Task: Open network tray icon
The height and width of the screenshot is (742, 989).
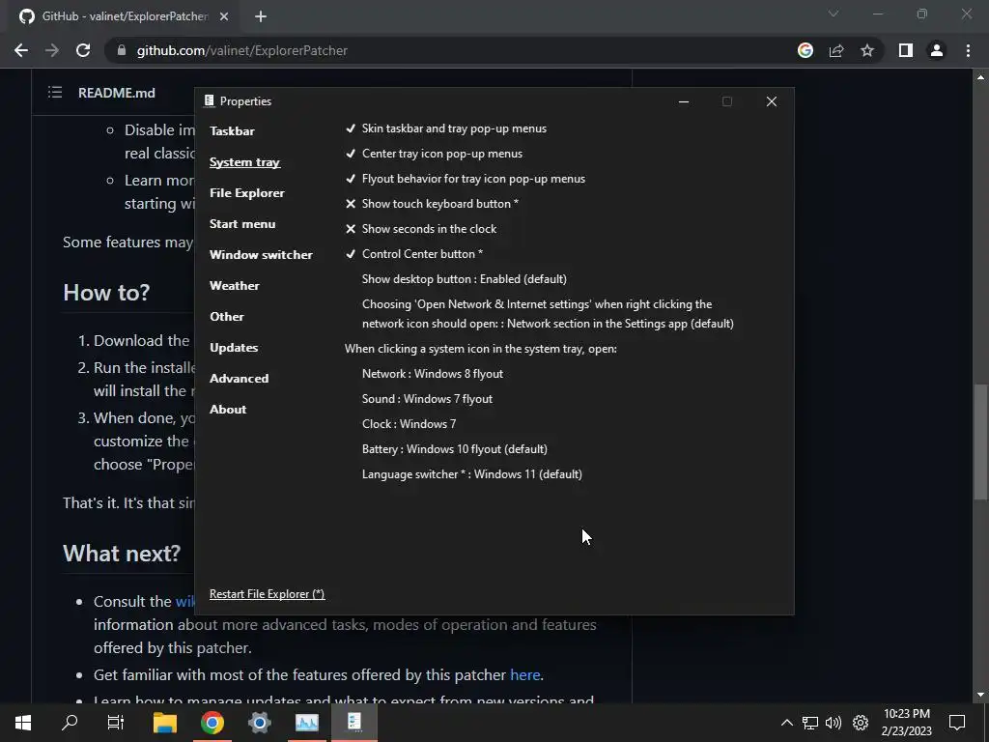Action: [x=810, y=723]
